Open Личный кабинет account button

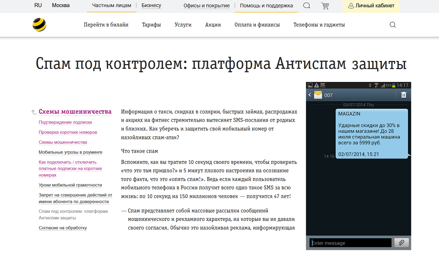(x=371, y=6)
